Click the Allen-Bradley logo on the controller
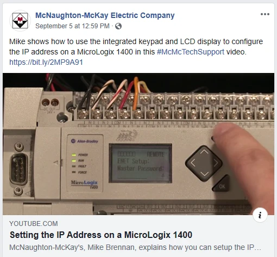The image size is (277, 257). pyautogui.click(x=85, y=141)
